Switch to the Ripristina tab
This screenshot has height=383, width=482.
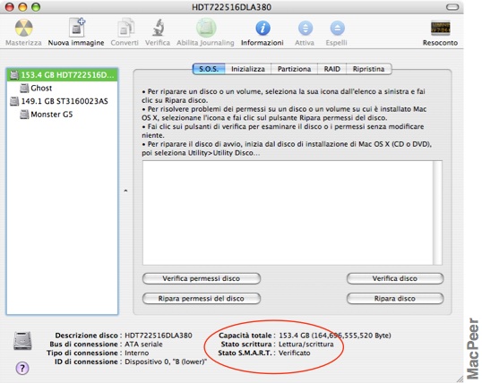point(368,69)
